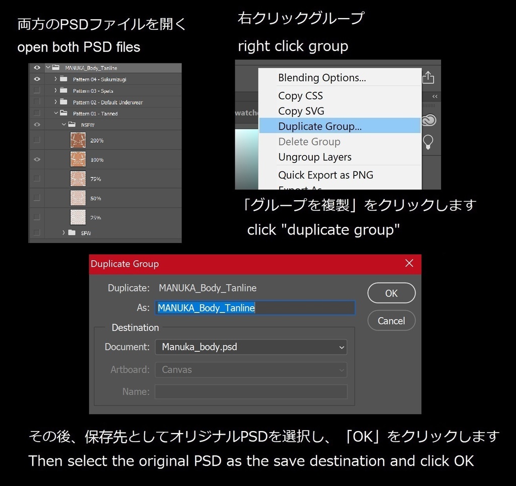
Task: Open the Document dropdown showing Manuka_body.psd
Action: click(x=250, y=347)
